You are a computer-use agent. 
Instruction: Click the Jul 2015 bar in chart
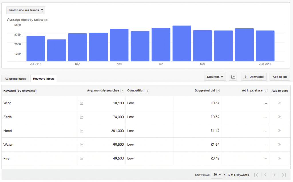point(36,48)
